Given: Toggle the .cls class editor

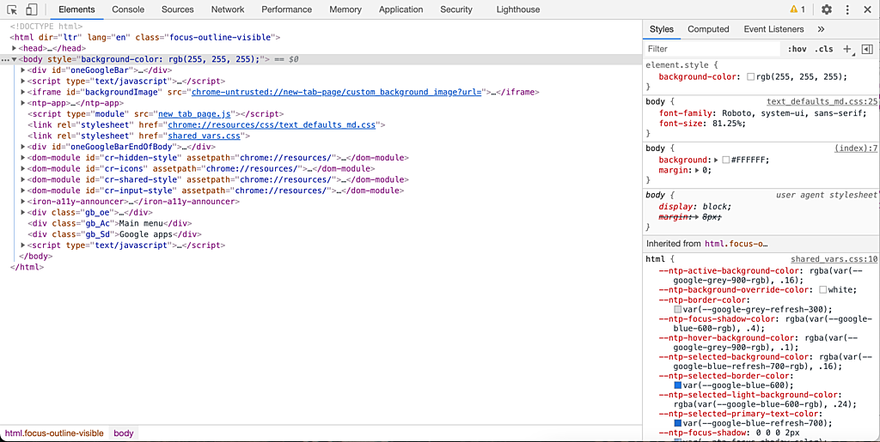Looking at the screenshot, I should click(824, 50).
